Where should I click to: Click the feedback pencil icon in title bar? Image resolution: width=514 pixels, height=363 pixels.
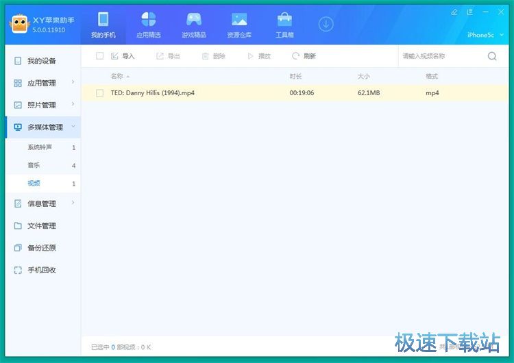[x=454, y=12]
